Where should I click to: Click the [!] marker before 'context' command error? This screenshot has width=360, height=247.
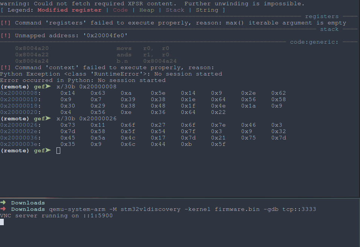click(x=5, y=68)
